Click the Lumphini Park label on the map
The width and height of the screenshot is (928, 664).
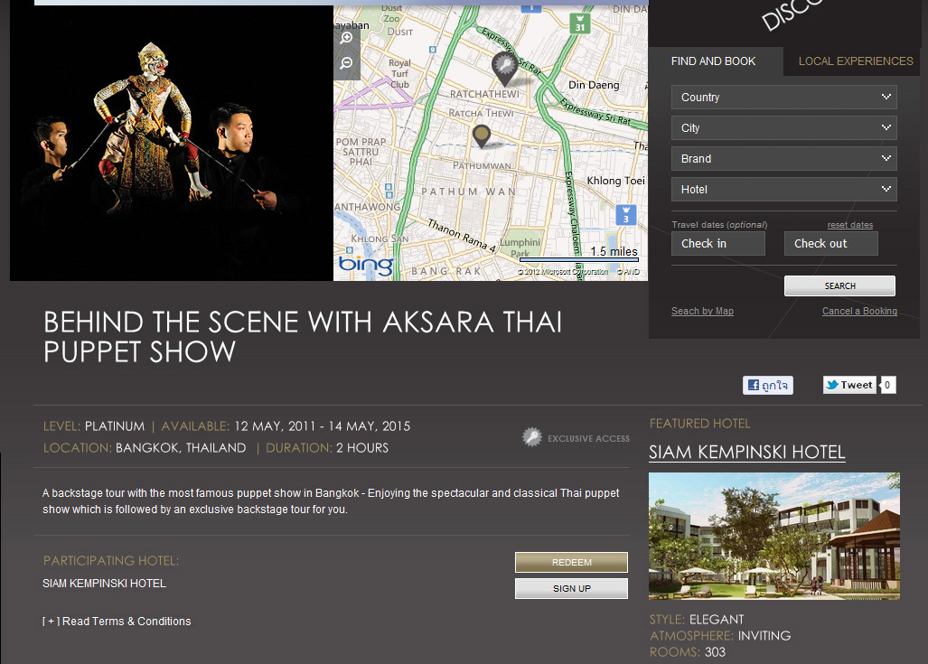point(520,248)
